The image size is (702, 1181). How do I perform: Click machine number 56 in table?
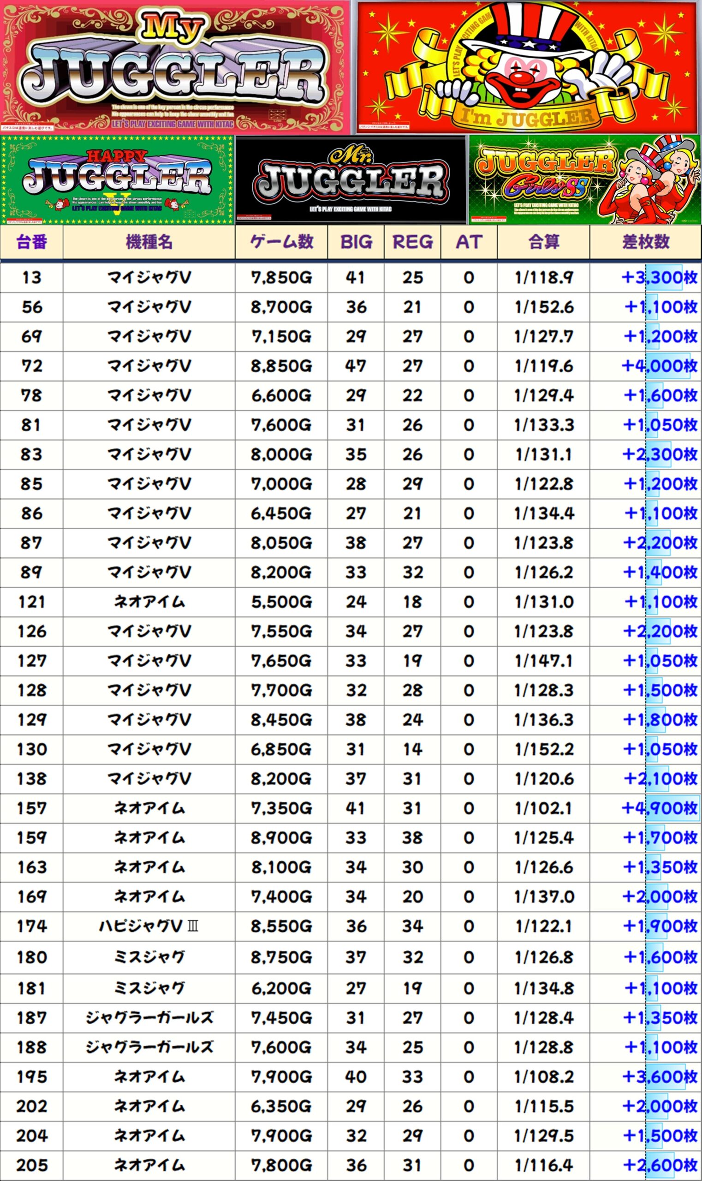pos(32,307)
